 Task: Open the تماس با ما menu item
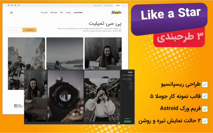pyautogui.click(x=44, y=12)
